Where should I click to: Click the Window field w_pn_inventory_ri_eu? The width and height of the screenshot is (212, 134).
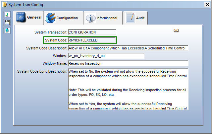point(106,56)
